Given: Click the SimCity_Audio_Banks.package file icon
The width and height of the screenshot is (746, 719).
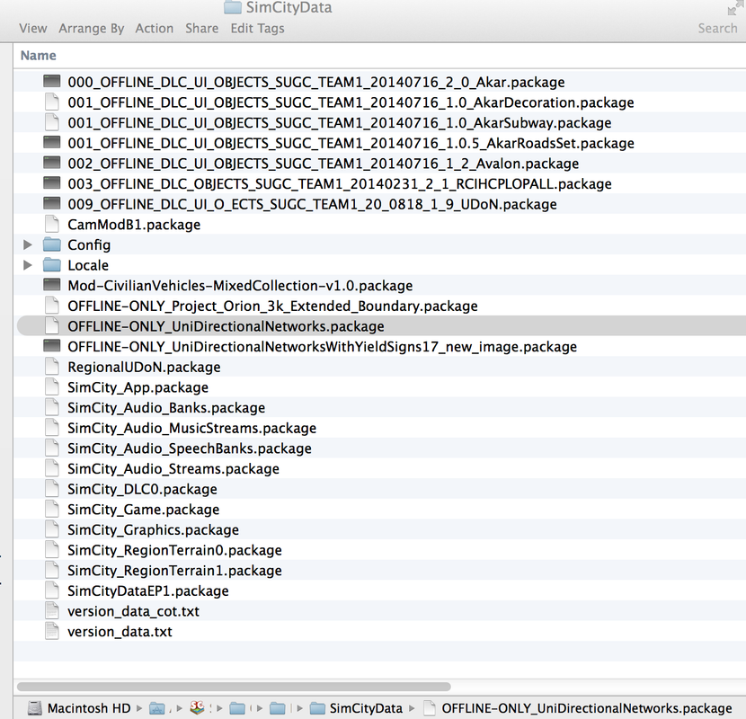Looking at the screenshot, I should click(52, 407).
